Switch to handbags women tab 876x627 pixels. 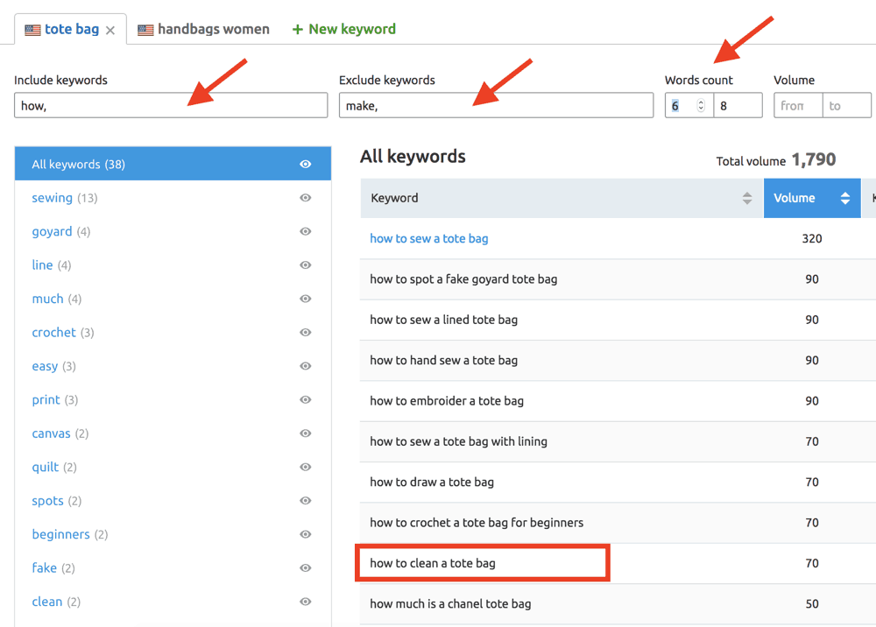(204, 29)
